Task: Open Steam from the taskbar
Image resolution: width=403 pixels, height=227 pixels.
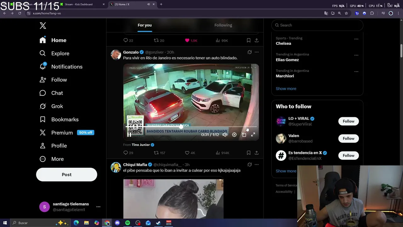Action: pyautogui.click(x=158, y=223)
